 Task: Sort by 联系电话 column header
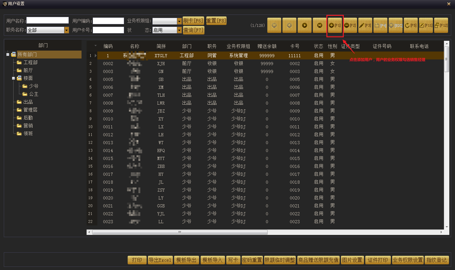(419, 46)
